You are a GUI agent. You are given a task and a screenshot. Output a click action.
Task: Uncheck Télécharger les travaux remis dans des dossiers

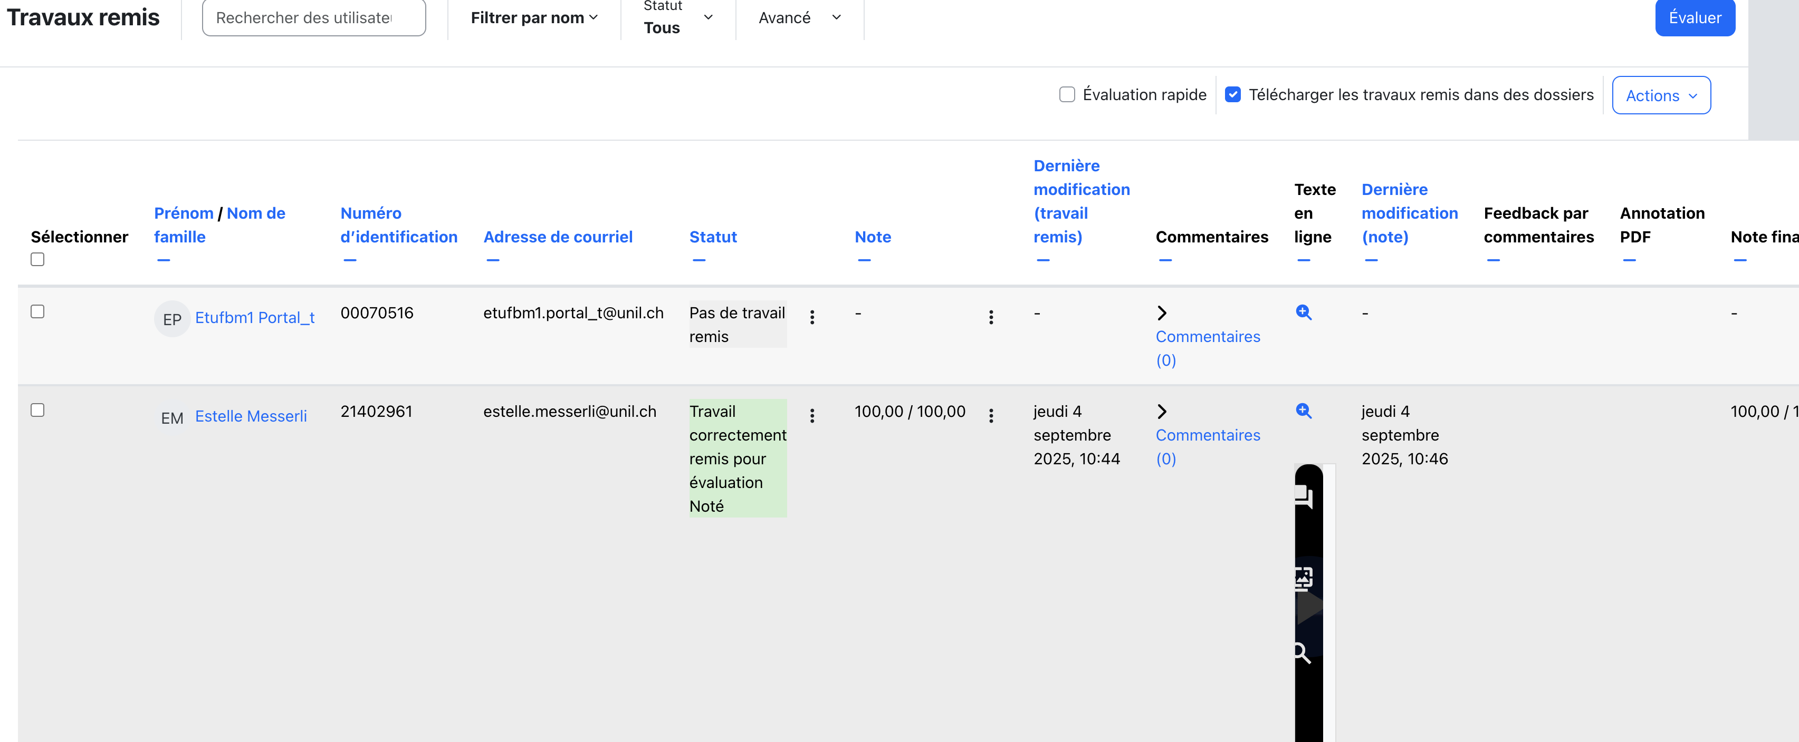coord(1232,94)
